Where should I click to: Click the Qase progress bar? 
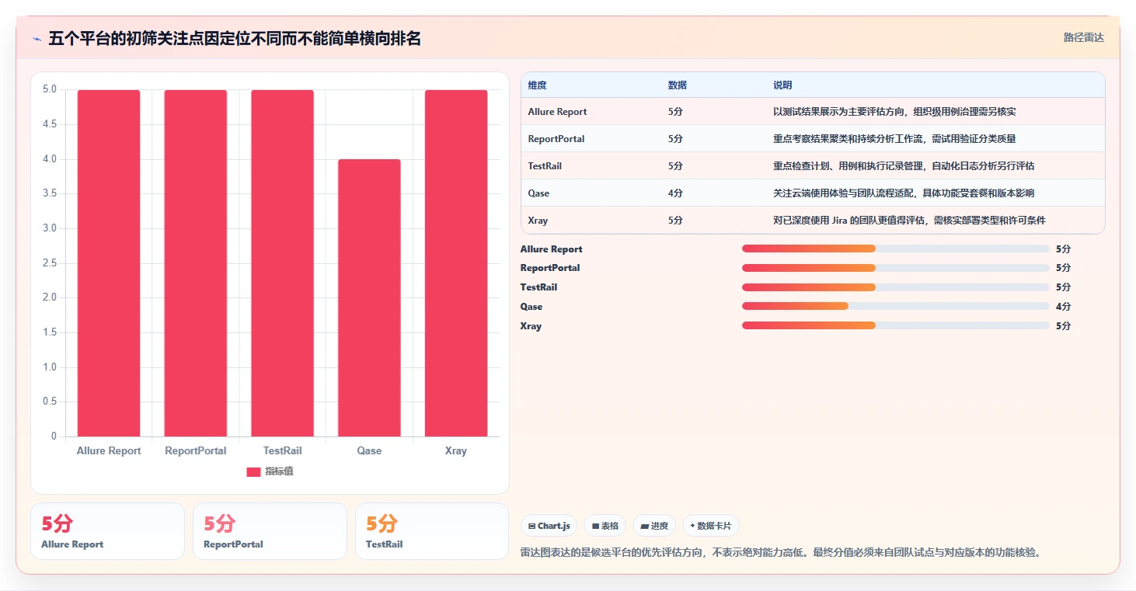pos(895,306)
